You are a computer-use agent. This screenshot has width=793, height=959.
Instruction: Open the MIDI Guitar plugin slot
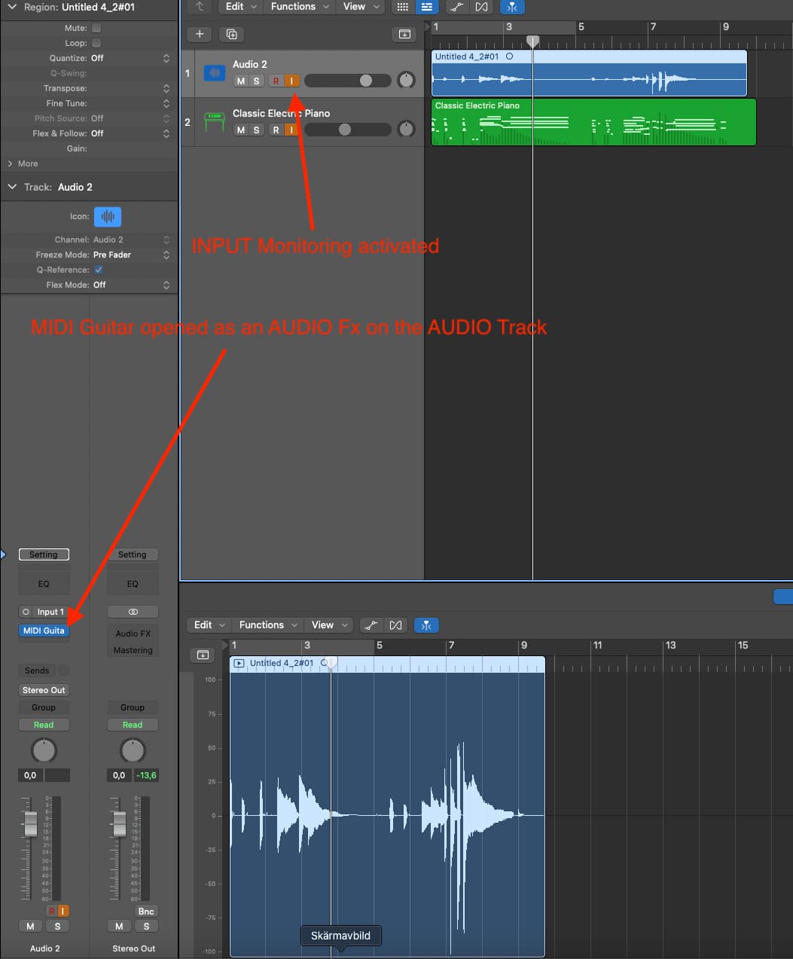point(44,631)
